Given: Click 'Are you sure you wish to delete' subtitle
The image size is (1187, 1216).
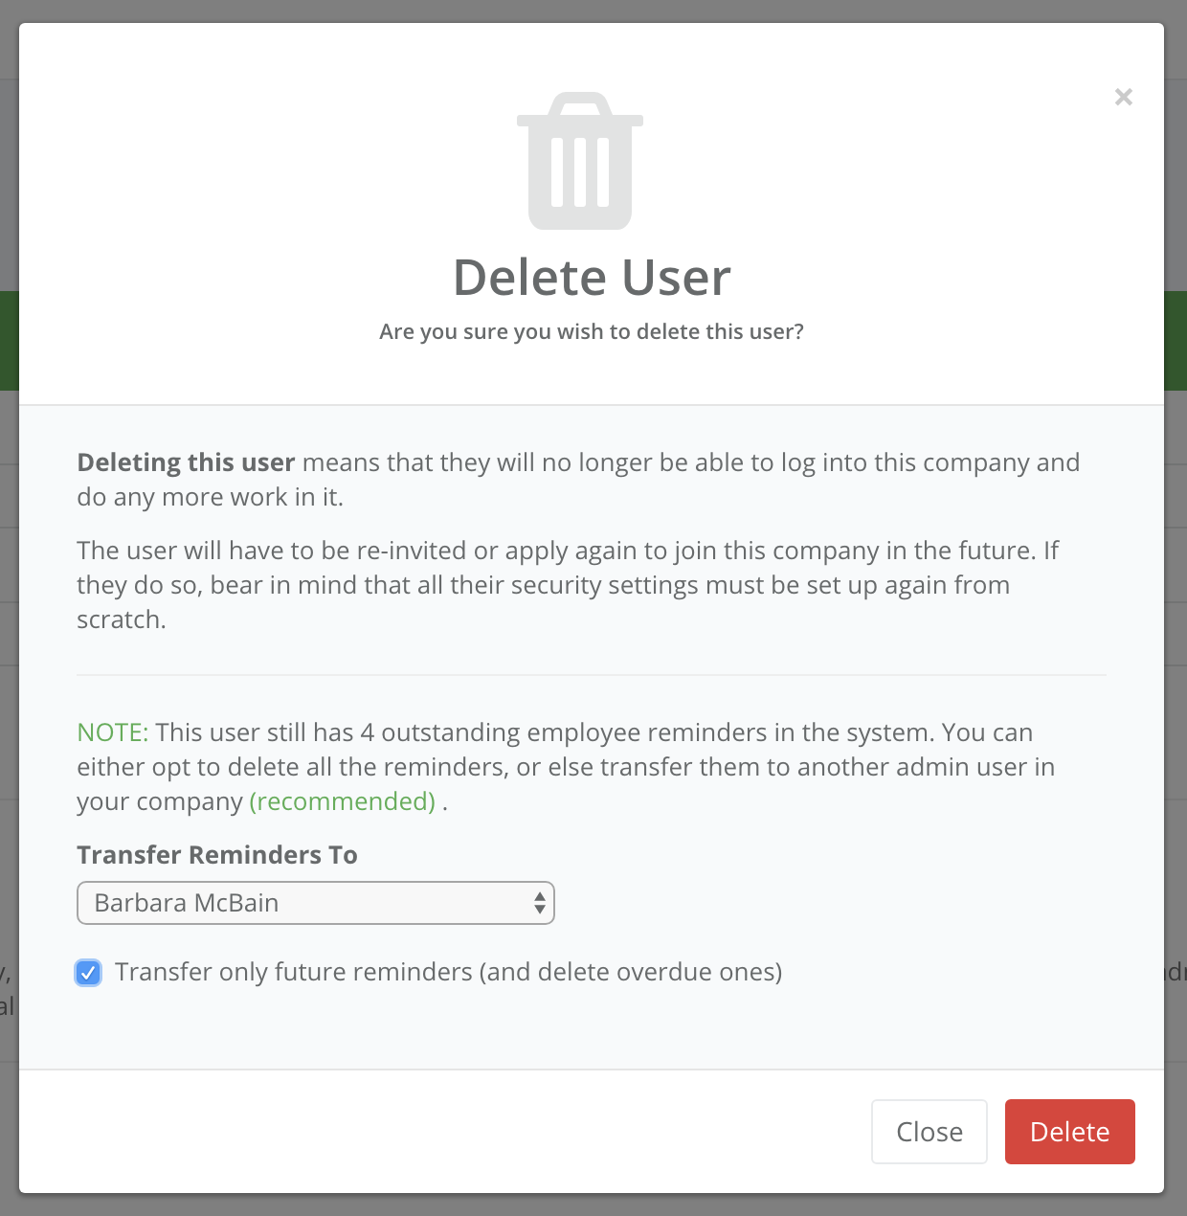Looking at the screenshot, I should pos(592,332).
